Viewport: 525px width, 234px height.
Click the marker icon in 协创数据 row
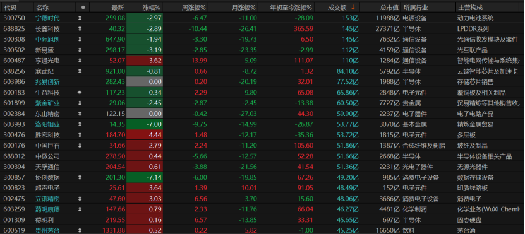tap(80, 177)
